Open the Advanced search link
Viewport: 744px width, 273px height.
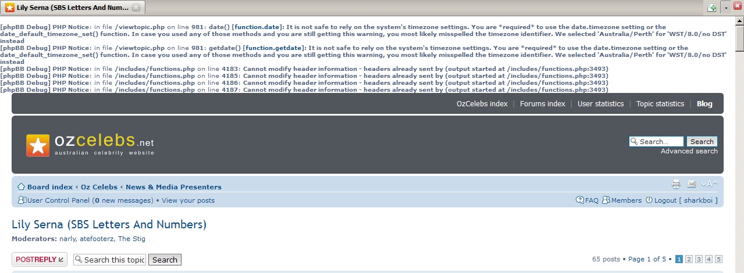point(689,151)
